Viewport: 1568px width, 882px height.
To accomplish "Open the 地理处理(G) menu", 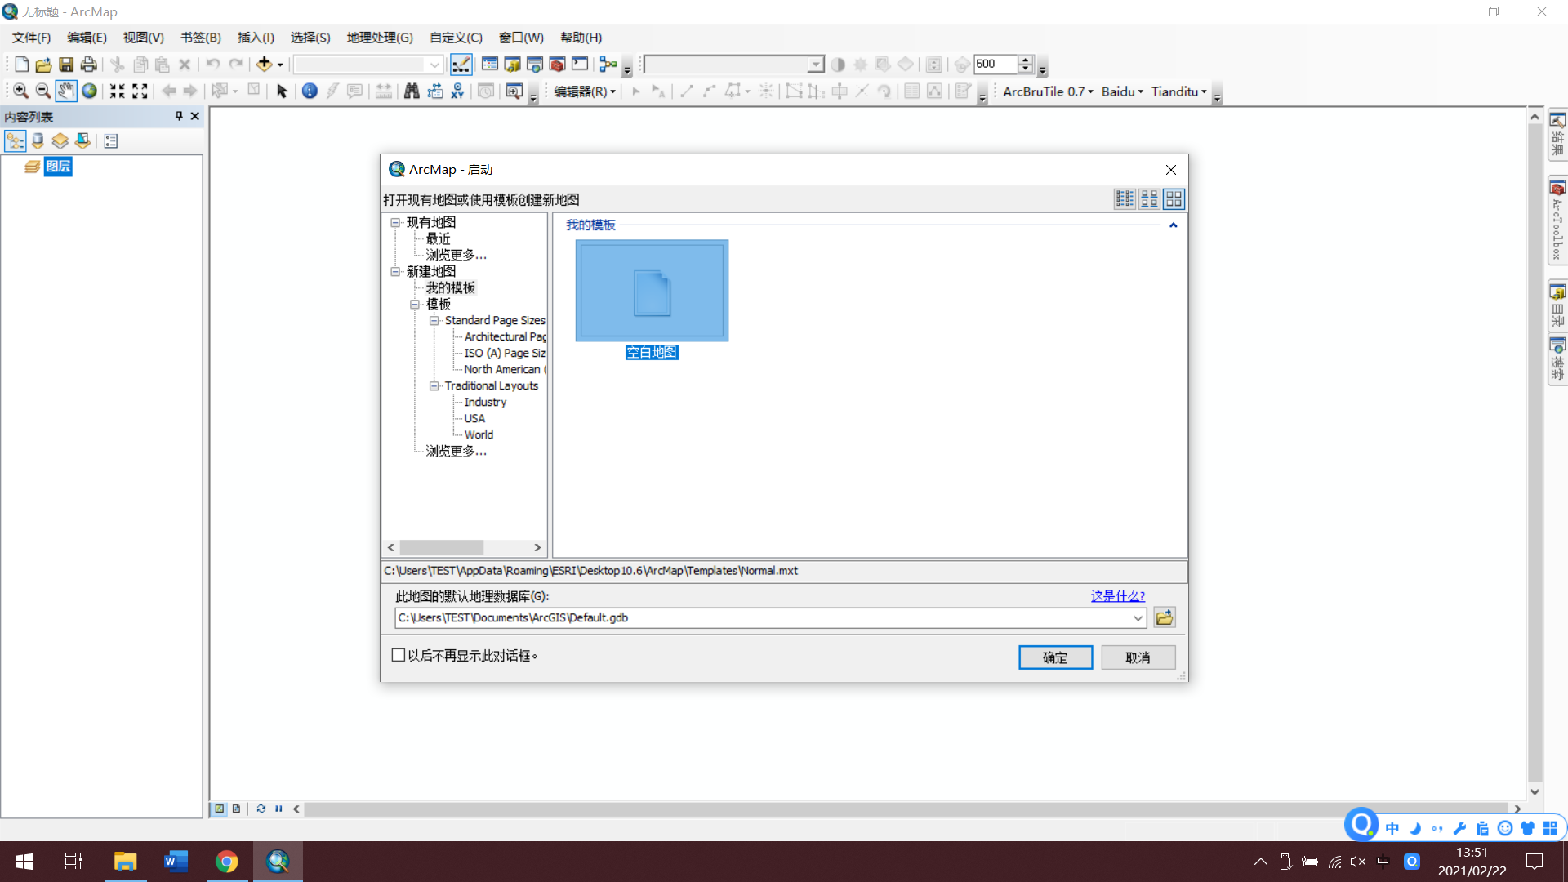I will coord(380,38).
